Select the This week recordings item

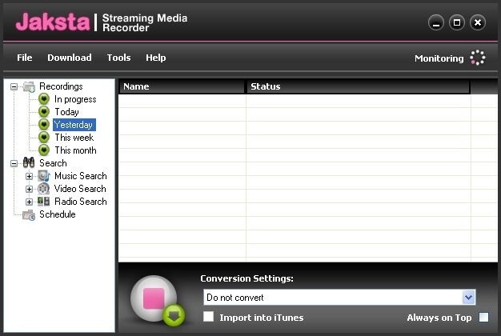point(74,138)
